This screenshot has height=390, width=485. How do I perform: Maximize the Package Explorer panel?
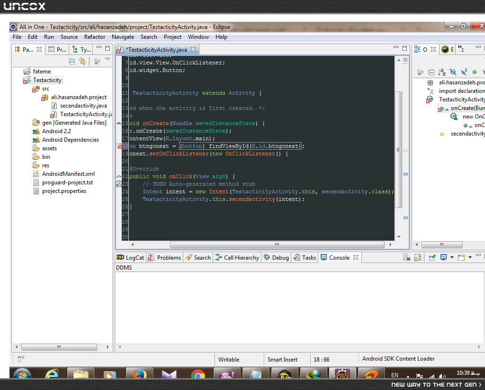click(108, 48)
